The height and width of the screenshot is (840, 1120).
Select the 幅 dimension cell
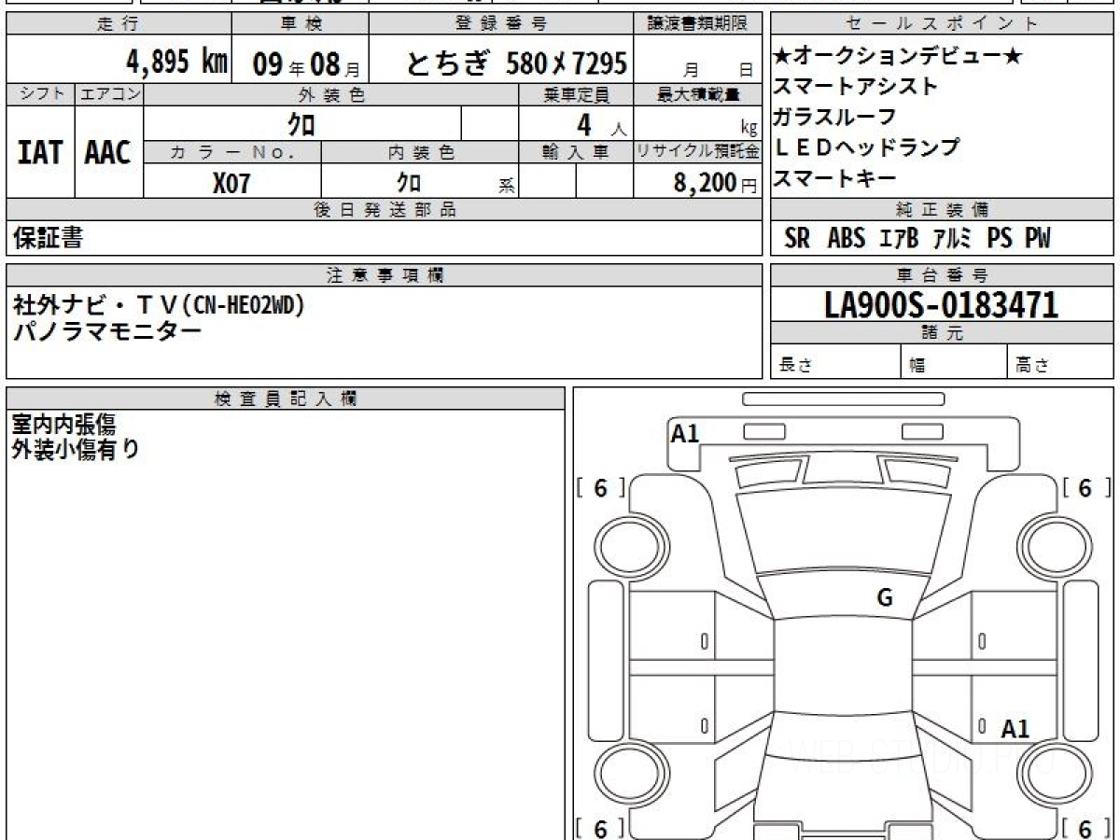(955, 362)
